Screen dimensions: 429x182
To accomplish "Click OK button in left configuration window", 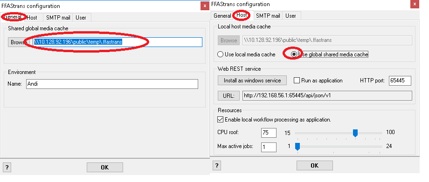I will tap(105, 167).
